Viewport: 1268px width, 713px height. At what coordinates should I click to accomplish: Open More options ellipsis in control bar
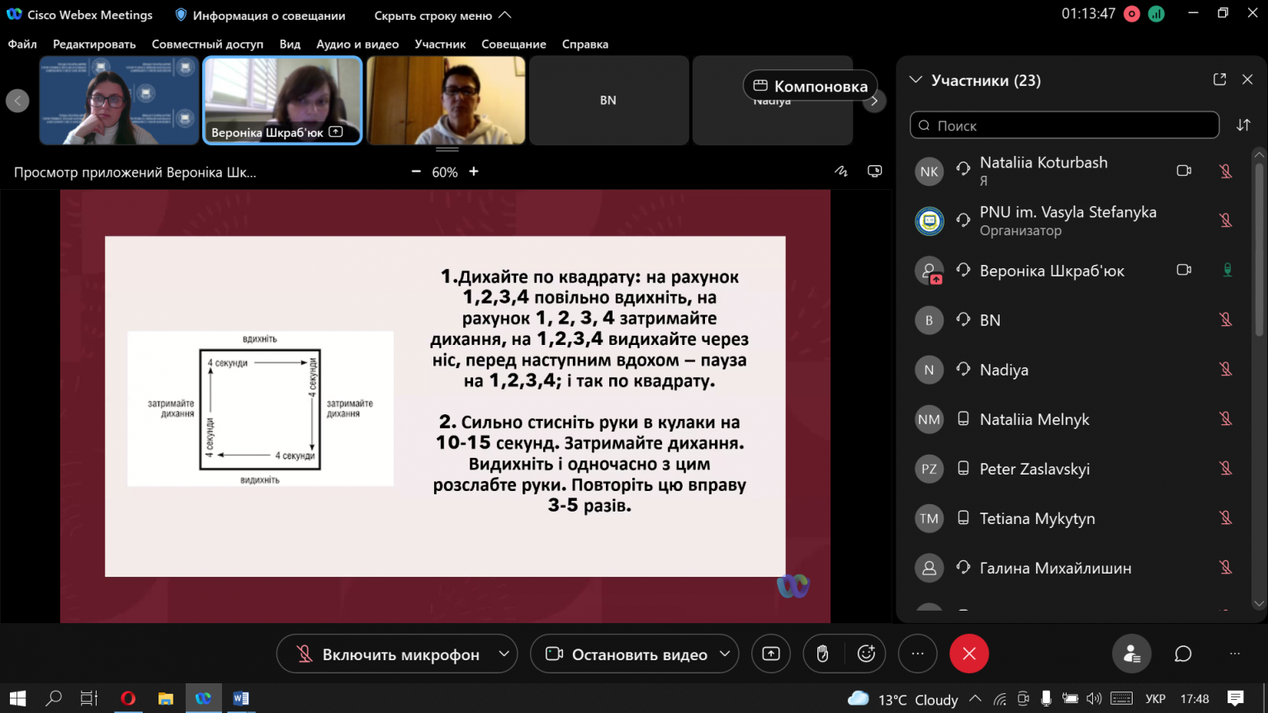(x=917, y=654)
